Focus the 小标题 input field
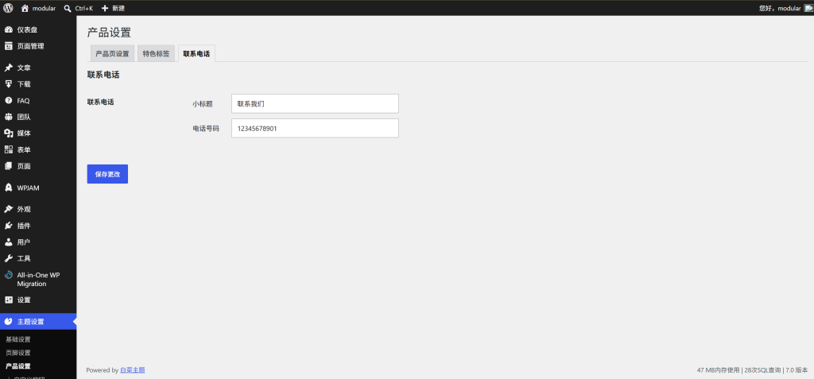Screen dimensions: 814x379 (315, 103)
